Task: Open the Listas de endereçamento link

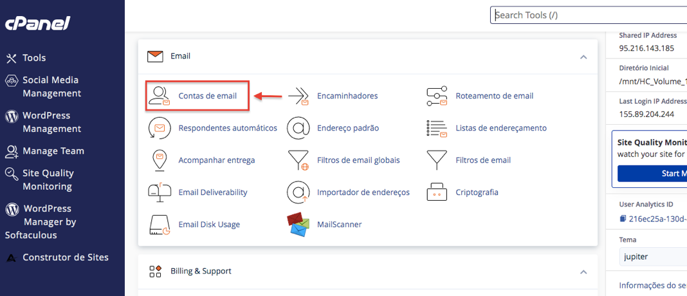Action: 501,128
